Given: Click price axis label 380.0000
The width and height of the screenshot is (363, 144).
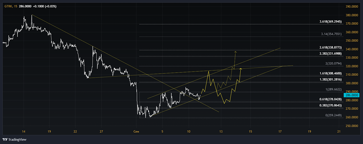Looking at the screenshot, I should point(352,15).
